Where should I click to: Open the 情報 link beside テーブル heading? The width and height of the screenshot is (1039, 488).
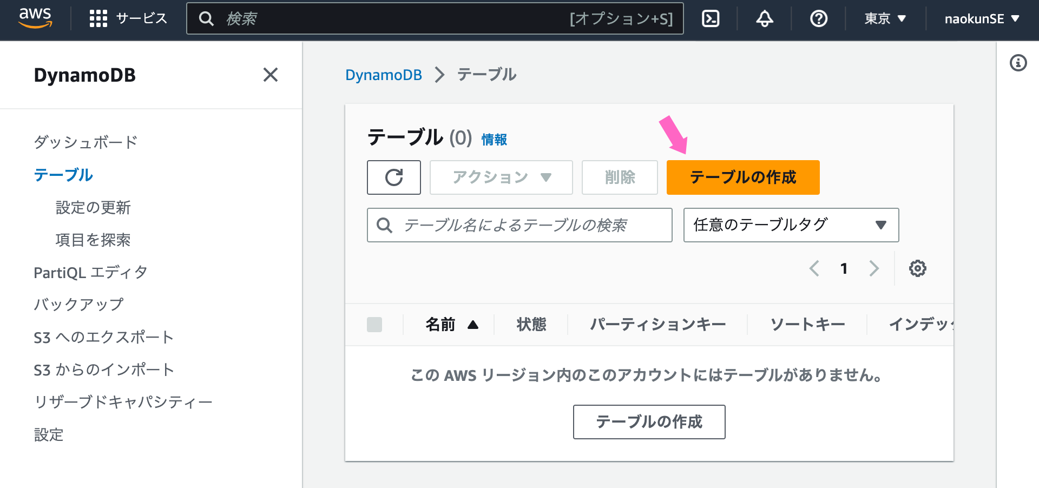[x=494, y=140]
